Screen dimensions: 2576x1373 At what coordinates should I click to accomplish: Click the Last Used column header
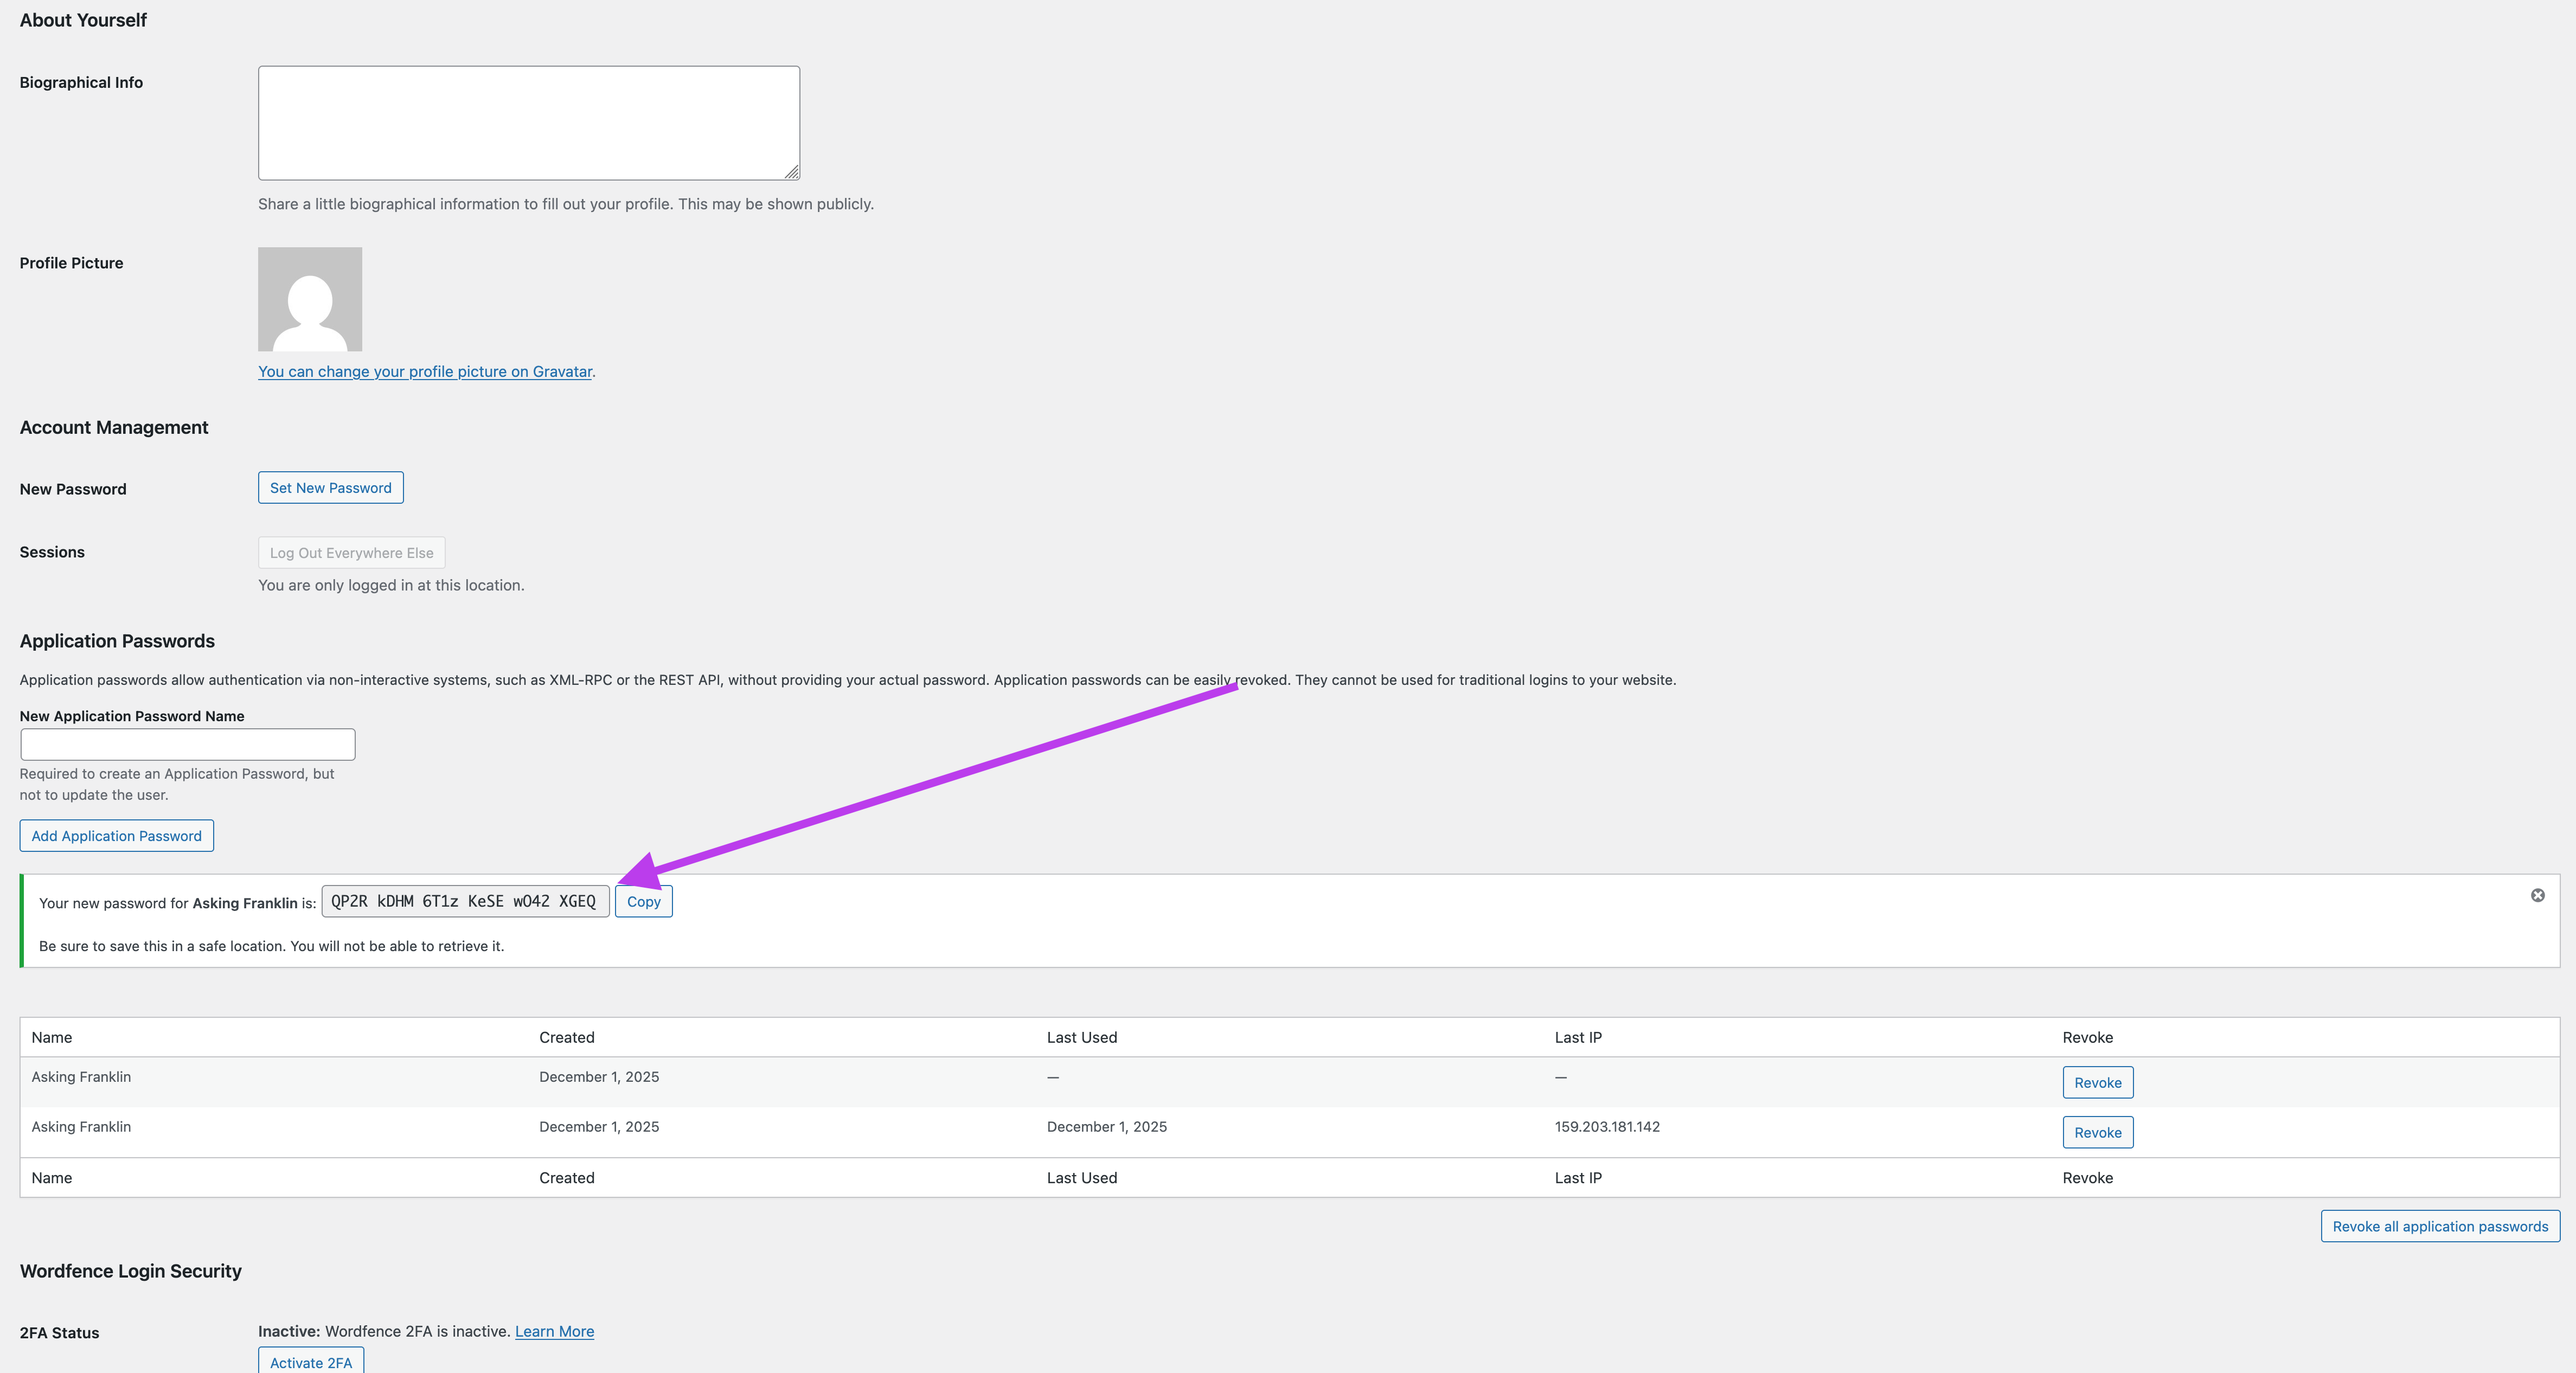[x=1082, y=1037]
